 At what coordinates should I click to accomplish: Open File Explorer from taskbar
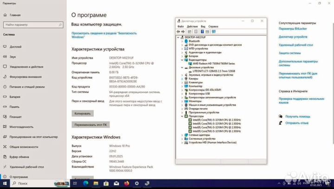click(x=96, y=183)
